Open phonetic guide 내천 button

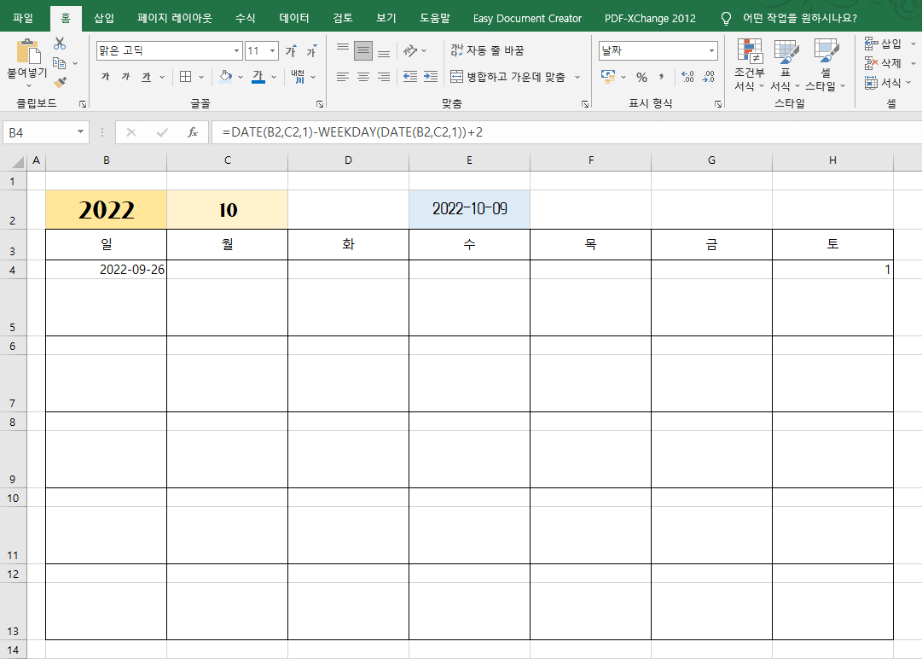point(299,77)
